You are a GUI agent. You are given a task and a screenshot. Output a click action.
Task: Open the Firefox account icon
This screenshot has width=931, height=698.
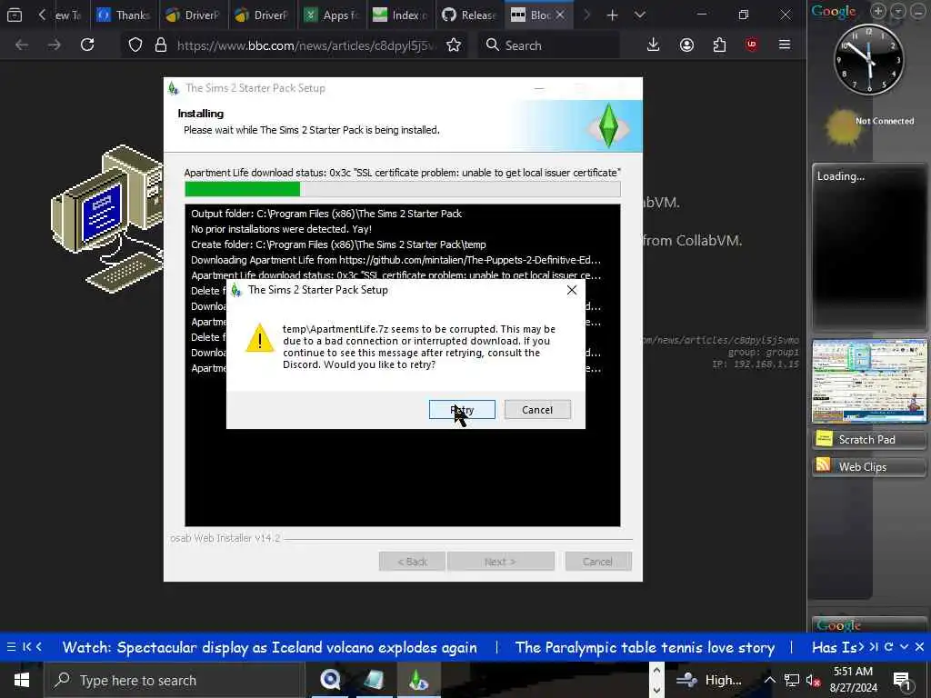tap(686, 45)
